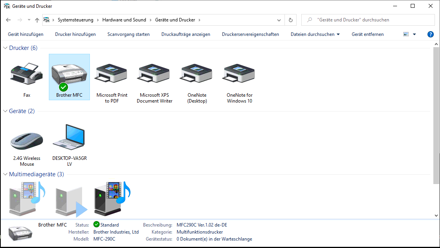The width and height of the screenshot is (440, 248).
Task: Open the view options dropdown arrow
Action: [x=415, y=34]
